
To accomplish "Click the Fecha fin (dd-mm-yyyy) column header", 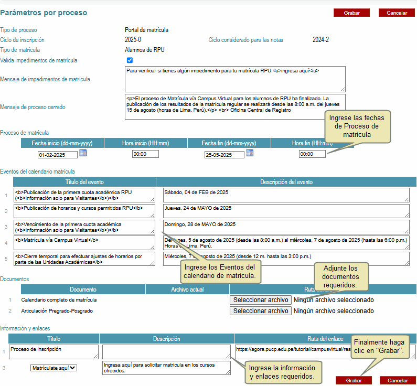I will [229, 143].
